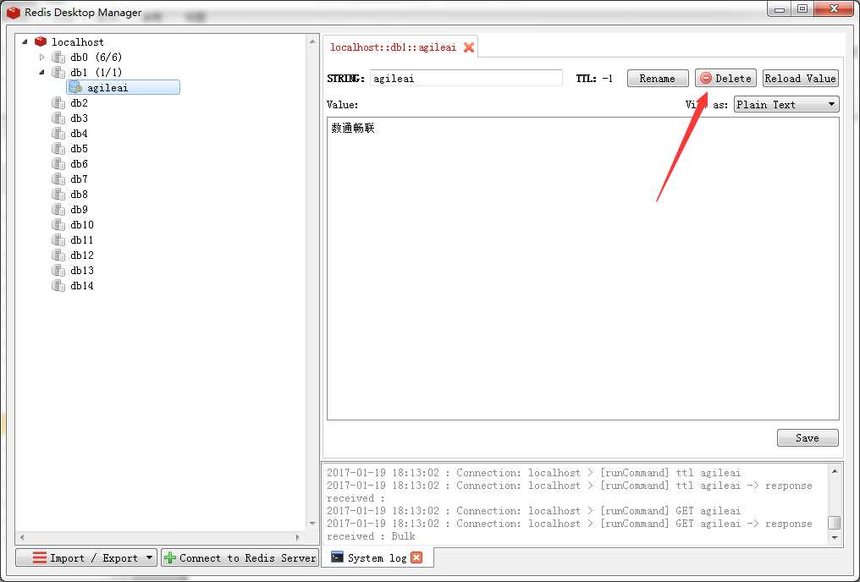Click the db5 database icon
860x582 pixels.
pyautogui.click(x=58, y=149)
